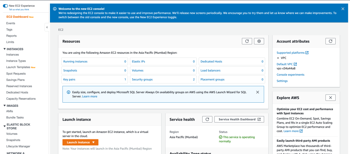
Task: Open Bundle Tasks in sidebar
Action: (x=15, y=117)
